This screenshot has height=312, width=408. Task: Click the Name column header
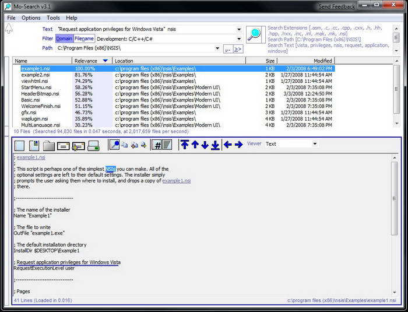point(42,61)
